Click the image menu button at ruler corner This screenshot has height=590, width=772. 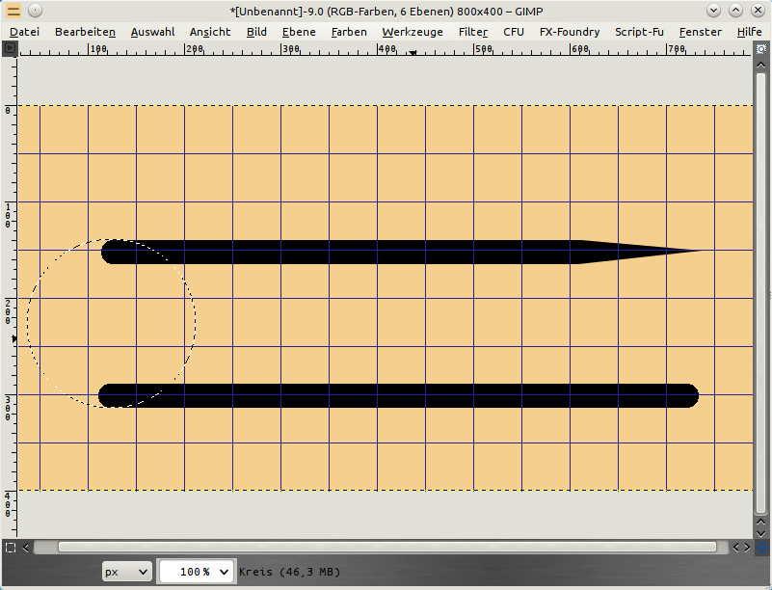(9, 47)
